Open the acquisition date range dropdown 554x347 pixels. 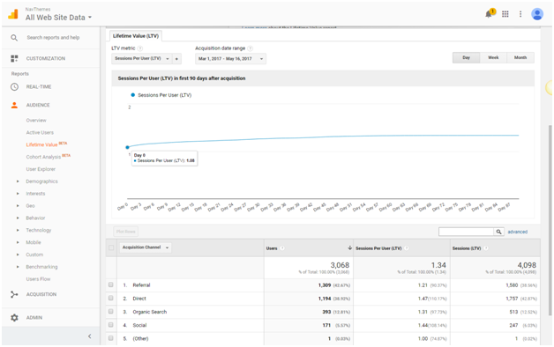(230, 59)
